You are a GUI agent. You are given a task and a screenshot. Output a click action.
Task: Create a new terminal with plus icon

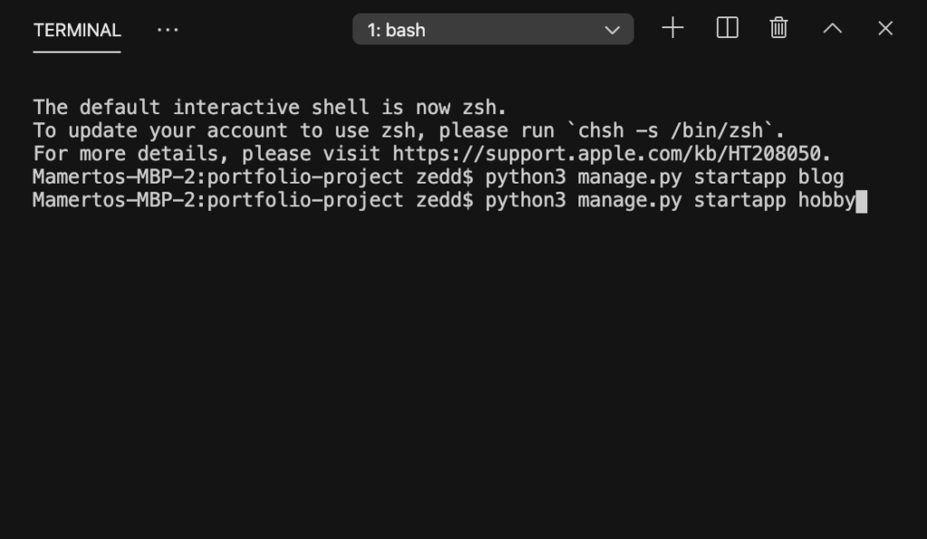click(673, 28)
